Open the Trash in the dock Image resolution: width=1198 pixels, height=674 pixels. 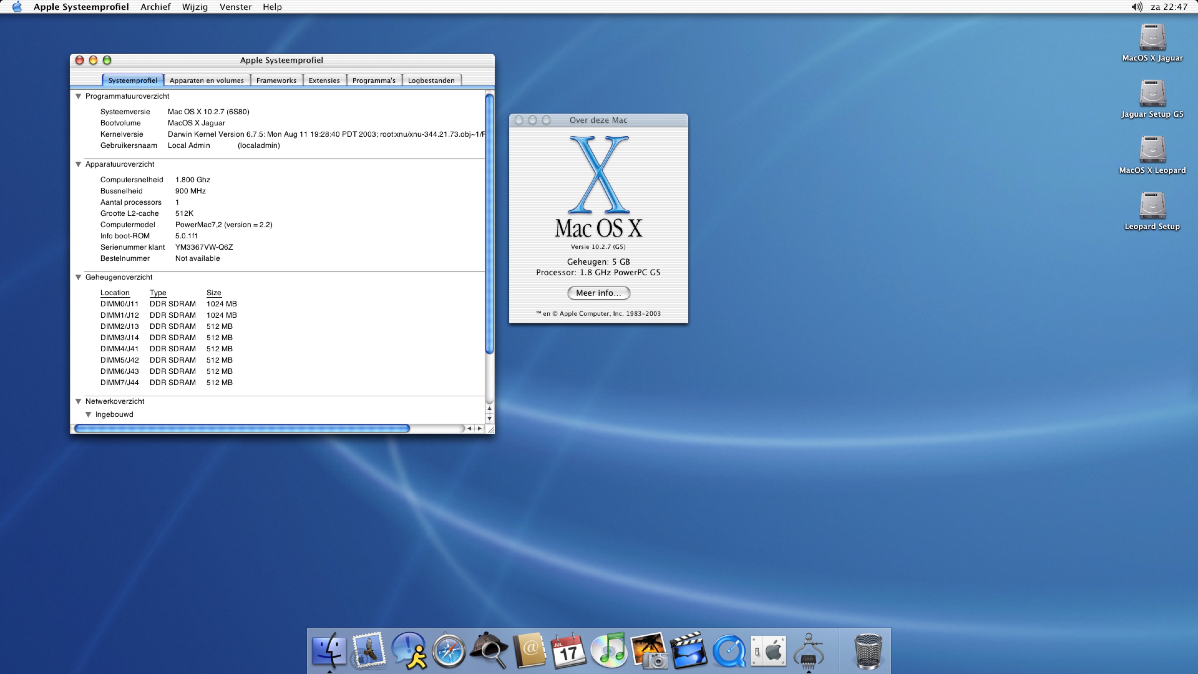[x=868, y=650]
